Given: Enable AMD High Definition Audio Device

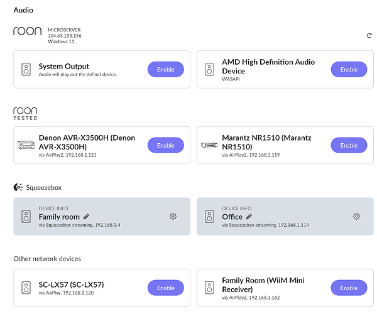Looking at the screenshot, I should [349, 70].
